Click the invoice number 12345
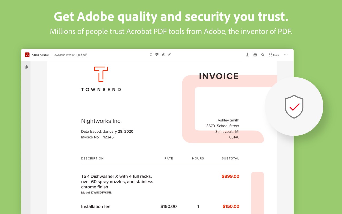This screenshot has height=214, width=342. click(108, 137)
